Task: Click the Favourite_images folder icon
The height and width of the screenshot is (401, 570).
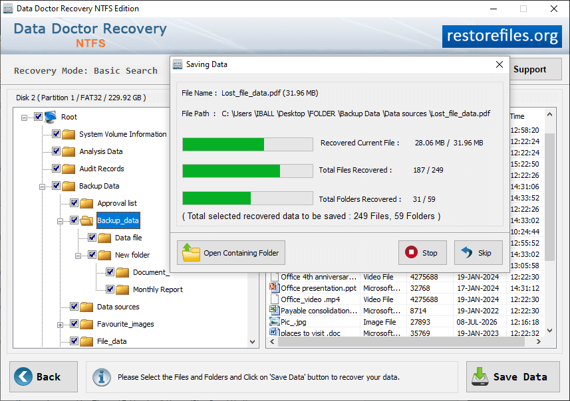Action: [x=86, y=324]
